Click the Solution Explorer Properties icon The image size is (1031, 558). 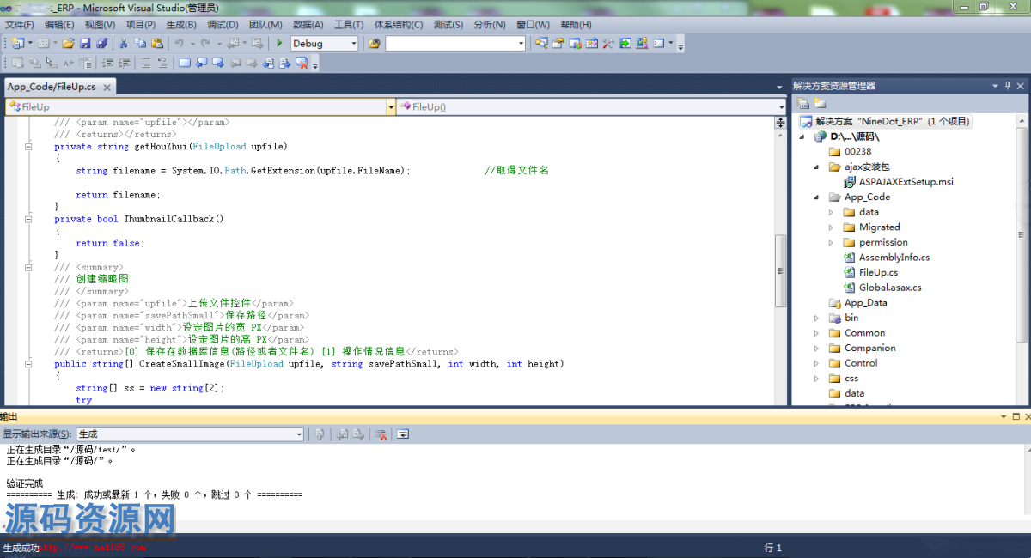coord(803,103)
